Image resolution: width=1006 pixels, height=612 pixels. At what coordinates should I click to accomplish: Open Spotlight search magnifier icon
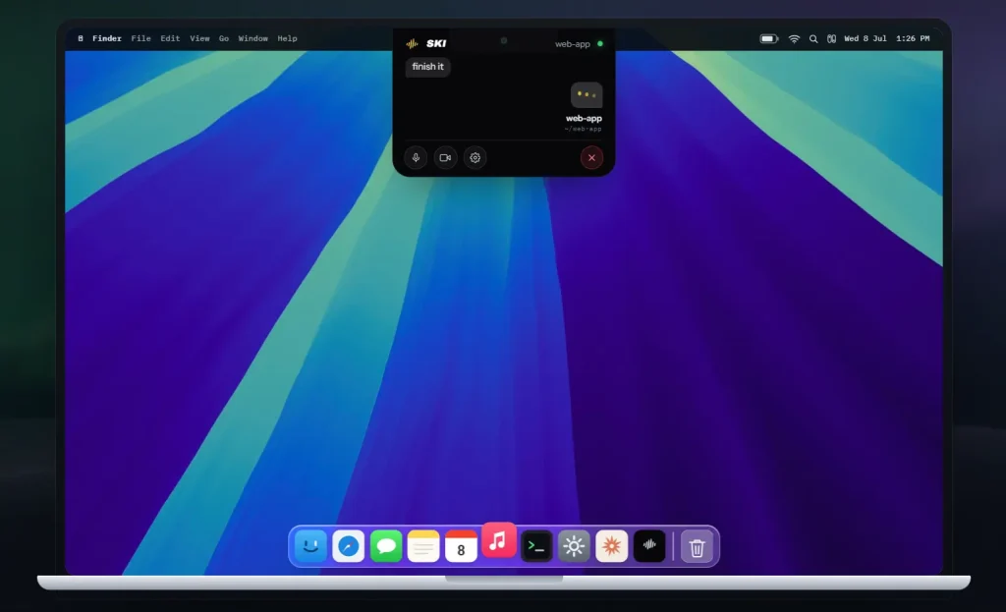[x=813, y=38]
